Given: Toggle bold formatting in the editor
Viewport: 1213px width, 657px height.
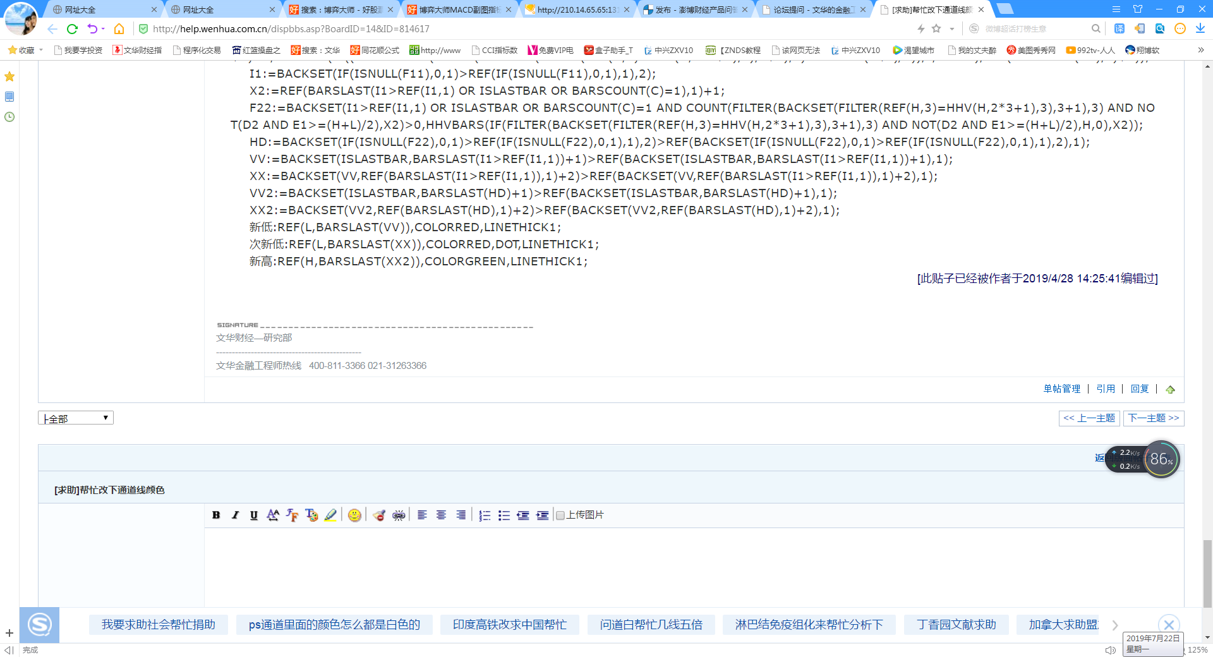Looking at the screenshot, I should click(x=217, y=515).
